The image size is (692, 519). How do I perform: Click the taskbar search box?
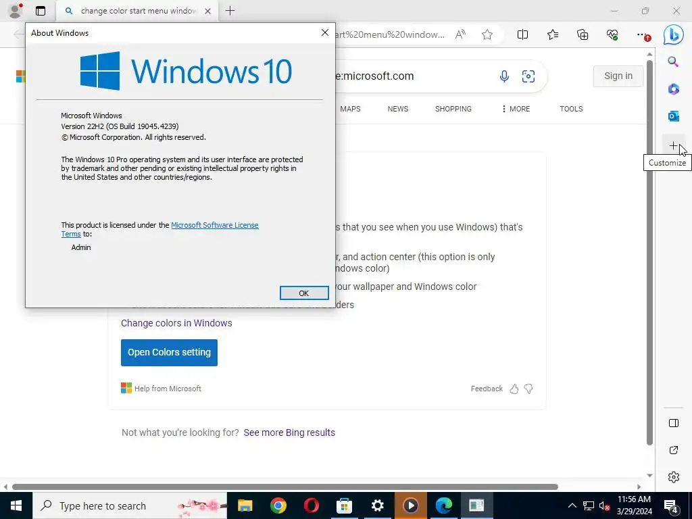(130, 505)
